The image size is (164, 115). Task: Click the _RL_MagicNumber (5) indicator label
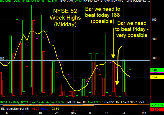pyautogui.click(x=15, y=109)
